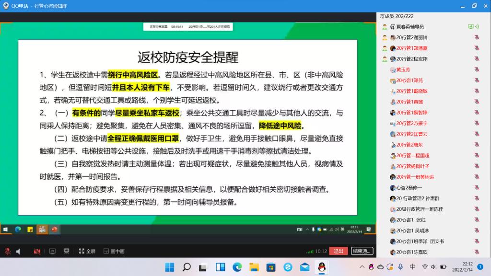Viewport: 491px width, 276px height.
Task: Open Microsoft Edge from the Windows taskbar
Action: click(x=237, y=267)
